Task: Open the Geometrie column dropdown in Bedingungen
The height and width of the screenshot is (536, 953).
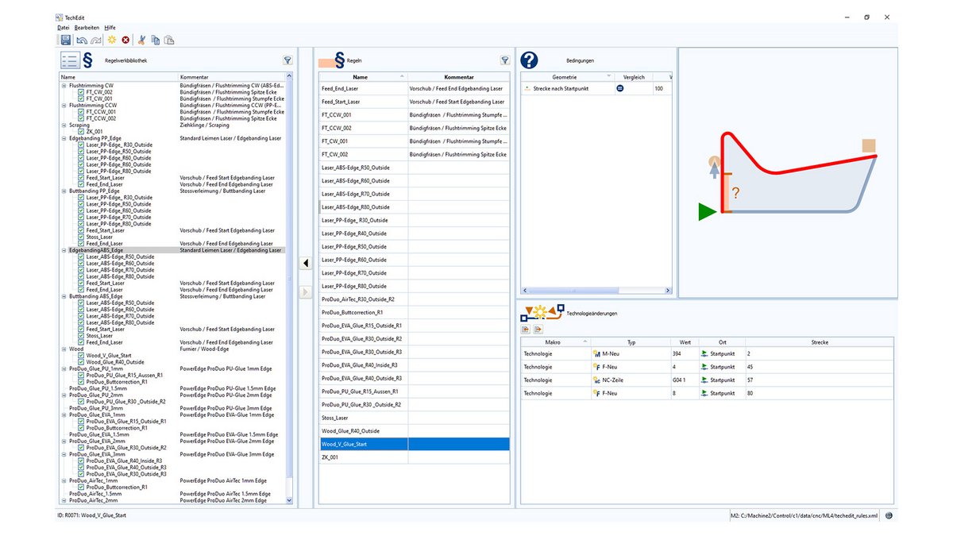Action: (x=608, y=75)
